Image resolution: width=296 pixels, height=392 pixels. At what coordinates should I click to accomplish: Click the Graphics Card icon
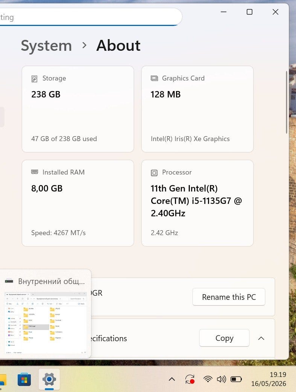coord(154,79)
